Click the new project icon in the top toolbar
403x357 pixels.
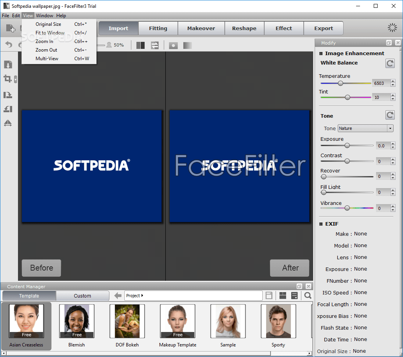pyautogui.click(x=11, y=28)
